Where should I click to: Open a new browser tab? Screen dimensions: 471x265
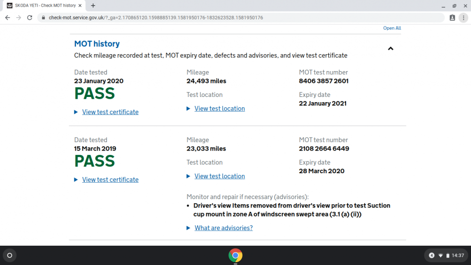pyautogui.click(x=93, y=5)
